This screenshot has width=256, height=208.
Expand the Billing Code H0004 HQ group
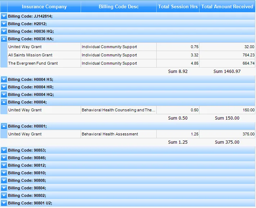click(4, 94)
